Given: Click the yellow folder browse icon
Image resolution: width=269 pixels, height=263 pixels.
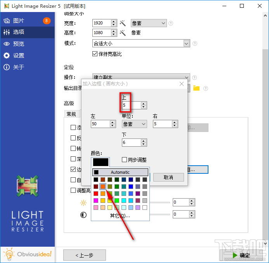Looking at the screenshot, I should (196, 88).
